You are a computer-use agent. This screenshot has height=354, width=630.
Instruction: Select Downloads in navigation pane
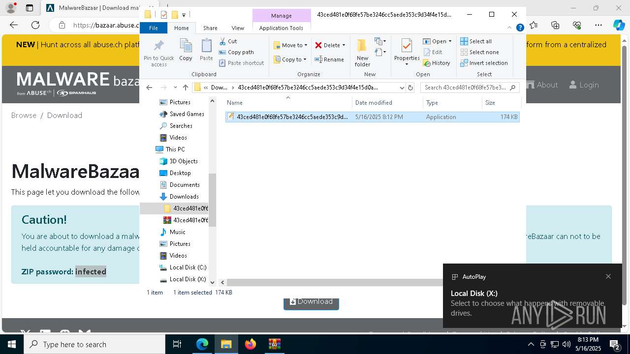179,197
